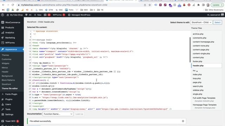
Task: Click the Chrome Update button
Action: (x=217, y=5)
